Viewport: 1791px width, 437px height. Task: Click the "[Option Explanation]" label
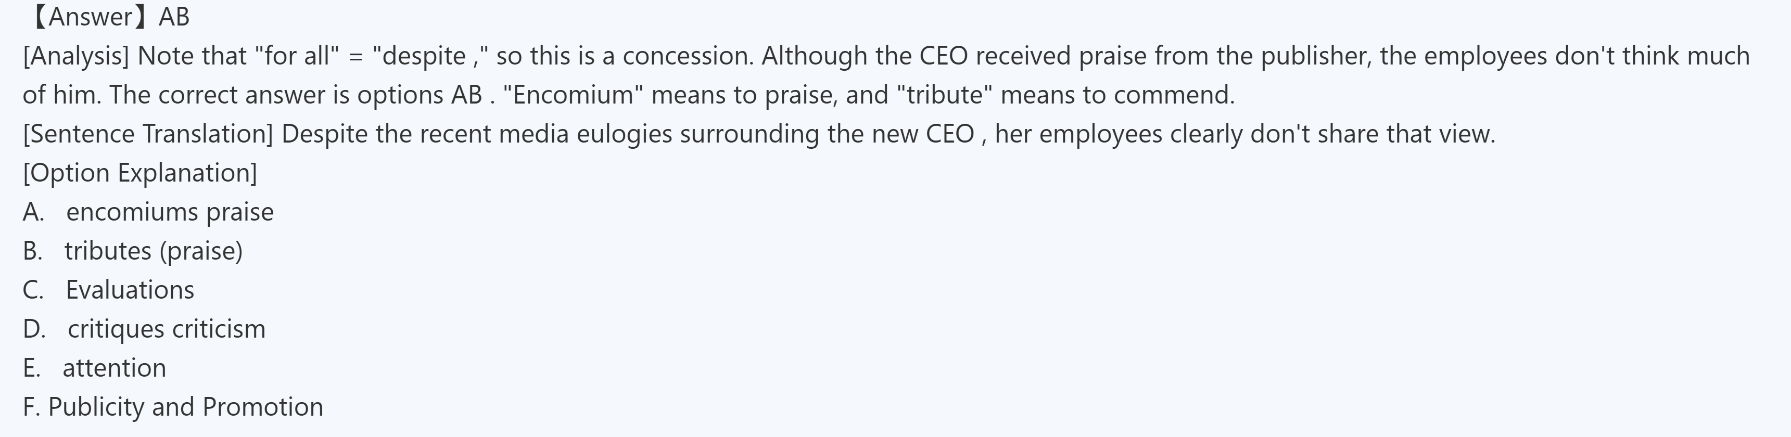coord(139,172)
